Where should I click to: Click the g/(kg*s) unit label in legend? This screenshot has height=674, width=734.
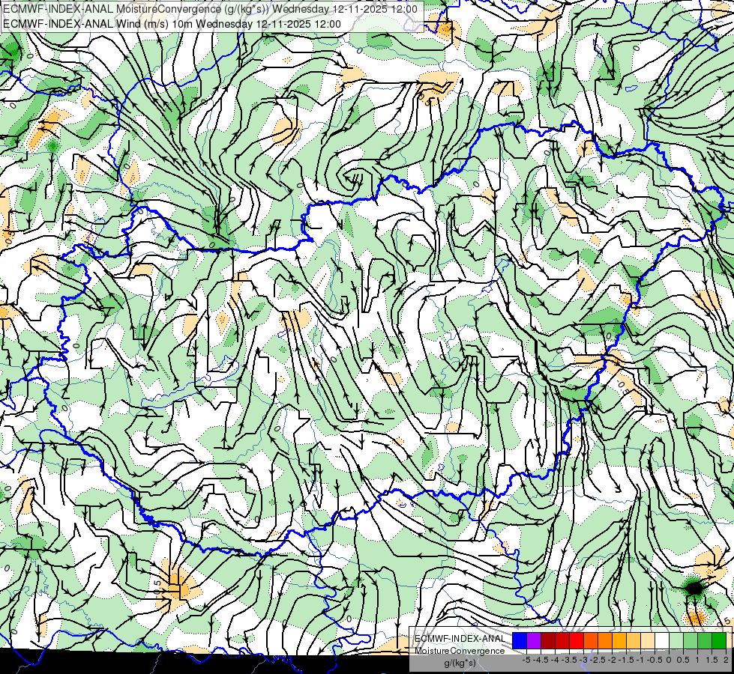[460, 664]
